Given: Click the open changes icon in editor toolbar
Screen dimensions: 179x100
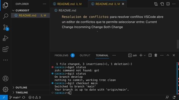Looking at the screenshot, I should [x=156, y=4].
